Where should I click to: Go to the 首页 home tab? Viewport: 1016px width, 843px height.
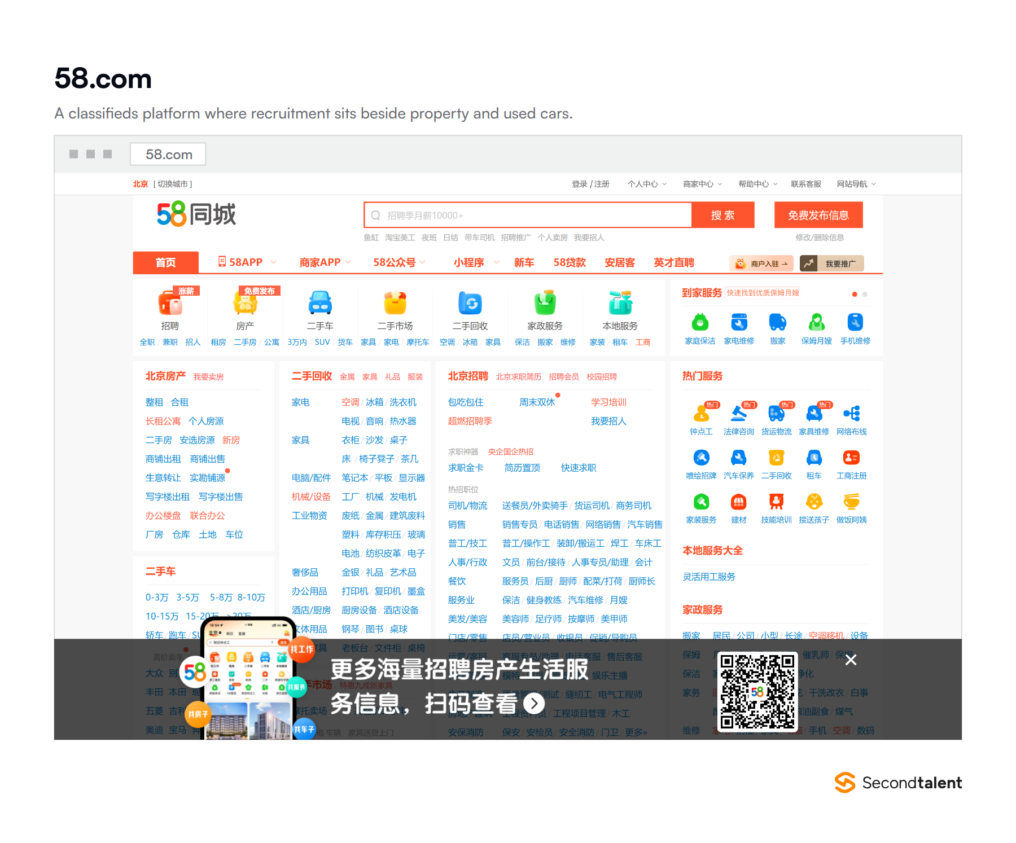tap(166, 263)
